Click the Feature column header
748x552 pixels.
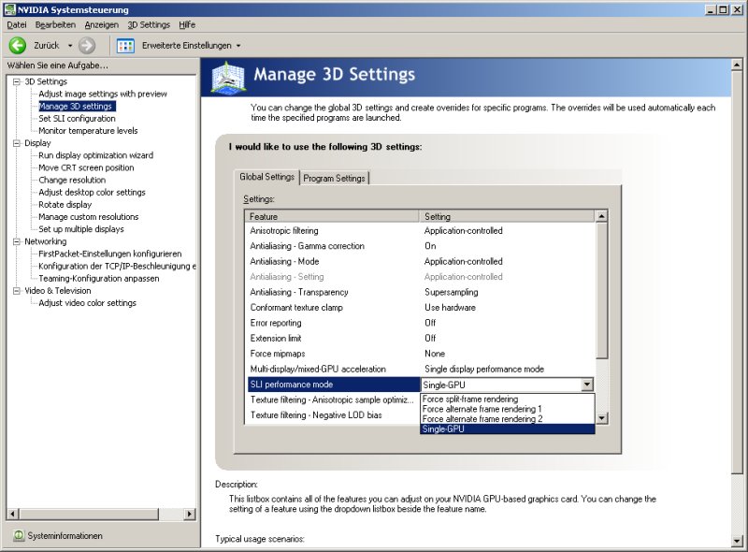point(333,217)
